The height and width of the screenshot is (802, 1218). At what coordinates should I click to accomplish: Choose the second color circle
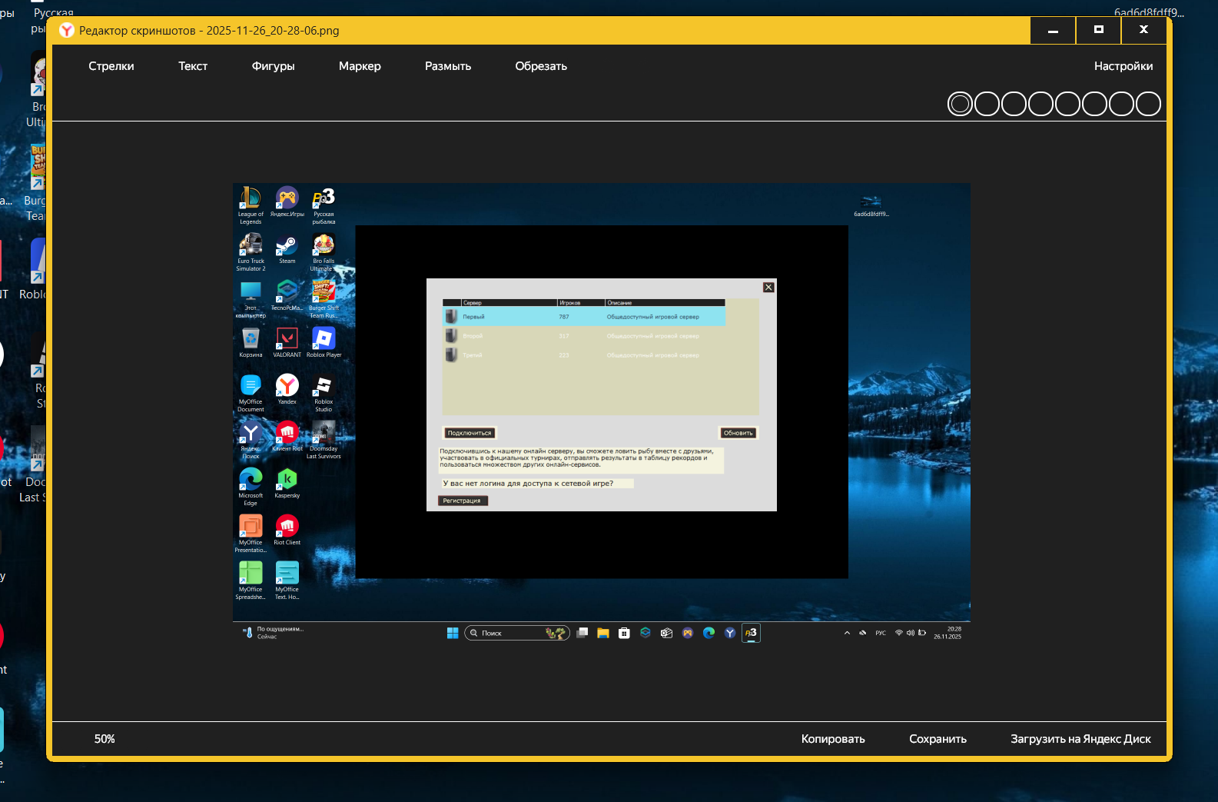pos(987,104)
